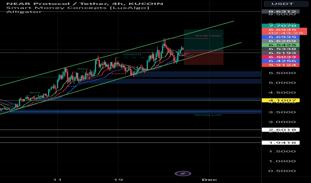The height and width of the screenshot is (183, 311).
Task: Select the upper green channel trendline
Action: (117, 54)
